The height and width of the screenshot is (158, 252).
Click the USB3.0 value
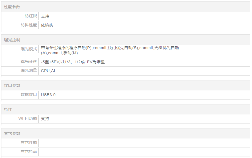48,95
